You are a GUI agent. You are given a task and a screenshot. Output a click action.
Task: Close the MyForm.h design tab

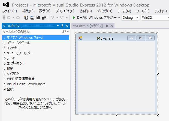point(112,26)
